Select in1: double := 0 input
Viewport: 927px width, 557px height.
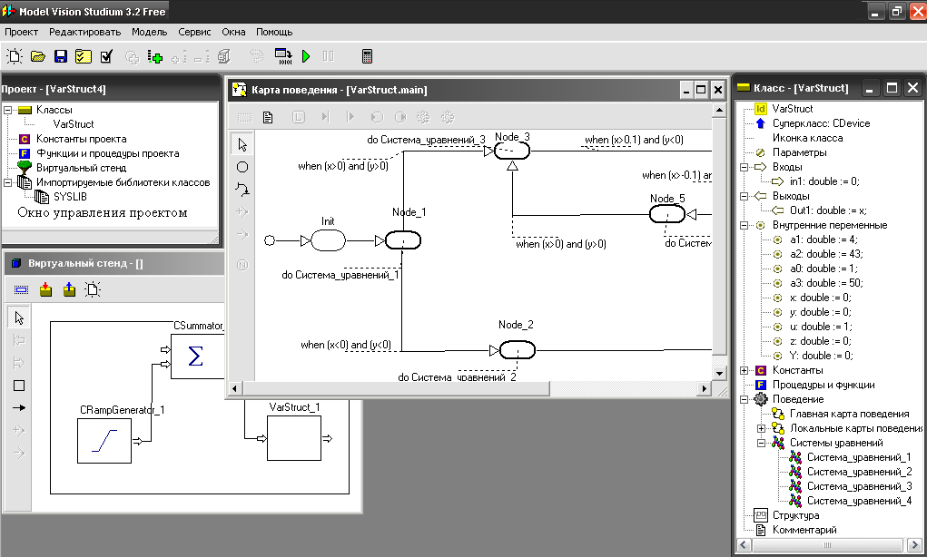(x=824, y=181)
